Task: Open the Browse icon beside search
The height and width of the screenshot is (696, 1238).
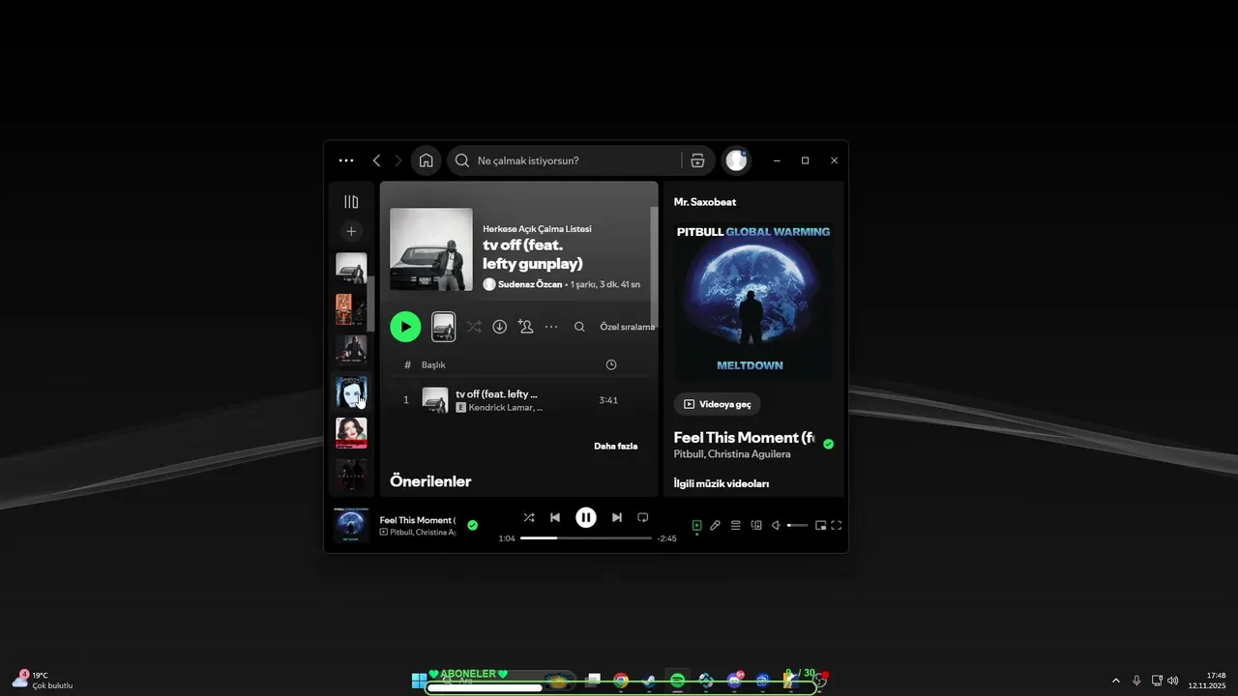Action: point(697,160)
